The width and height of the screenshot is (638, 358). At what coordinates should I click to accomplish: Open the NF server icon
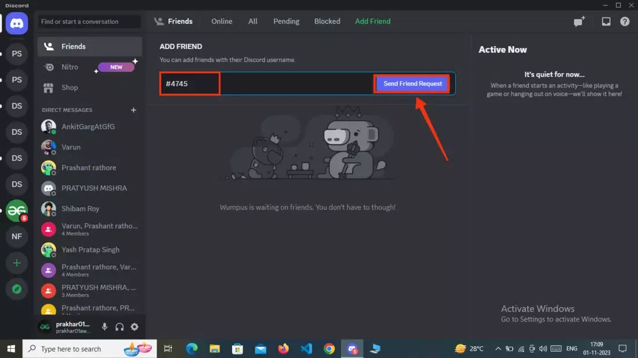tap(17, 236)
